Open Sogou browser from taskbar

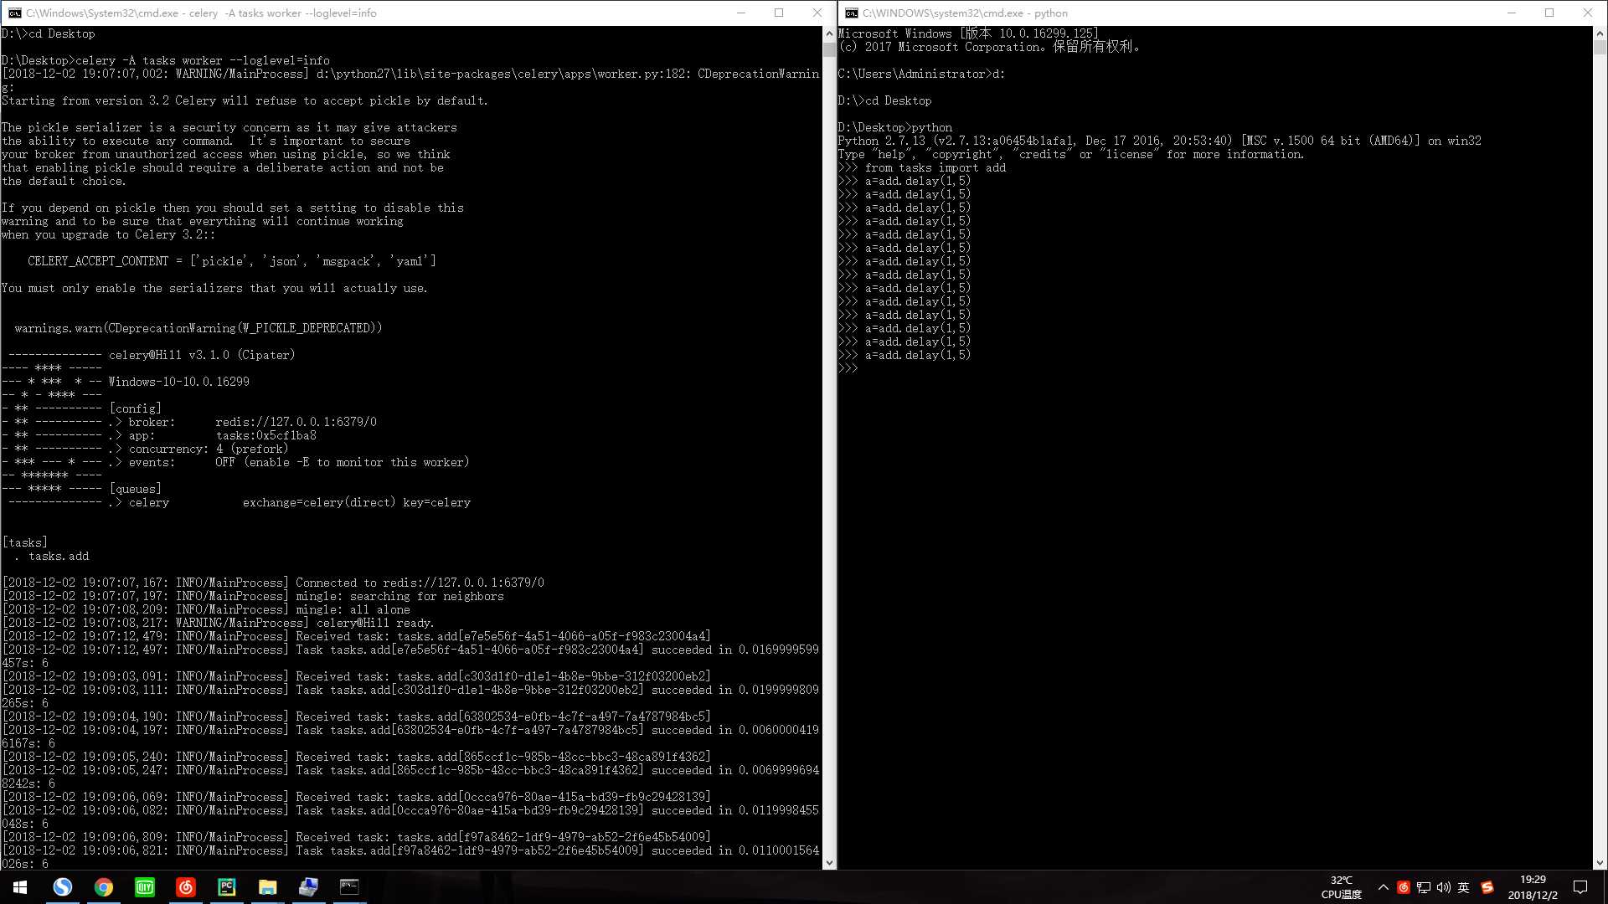[62, 887]
